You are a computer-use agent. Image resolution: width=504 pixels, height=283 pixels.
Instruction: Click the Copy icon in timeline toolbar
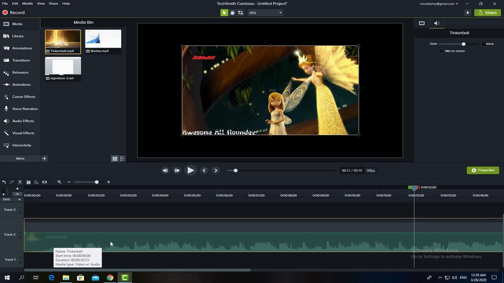coord(28,182)
